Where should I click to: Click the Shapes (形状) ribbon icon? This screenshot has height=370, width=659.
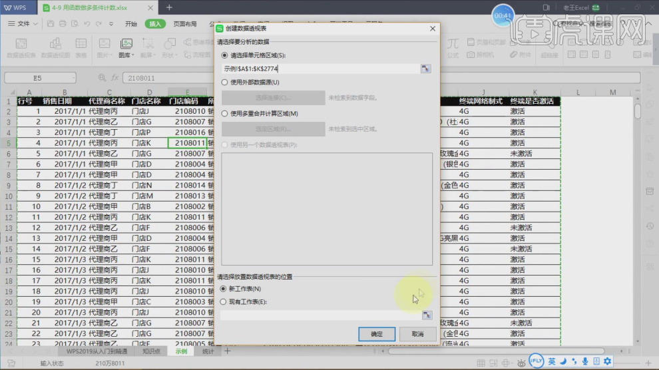pyautogui.click(x=169, y=44)
